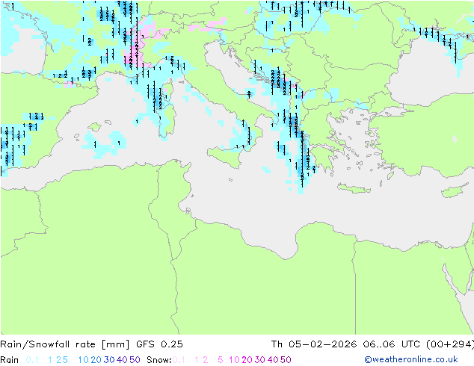Image resolution: width=474 pixels, height=366 pixels.
Task: Open the weatheronline.co.uk copyright link
Action: pos(411,359)
